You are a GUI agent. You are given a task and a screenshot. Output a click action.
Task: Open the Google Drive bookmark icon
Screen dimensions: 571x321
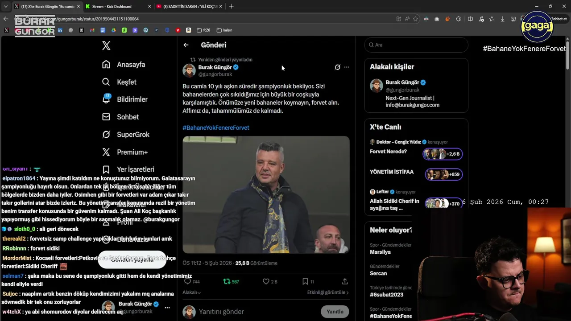tap(113, 30)
